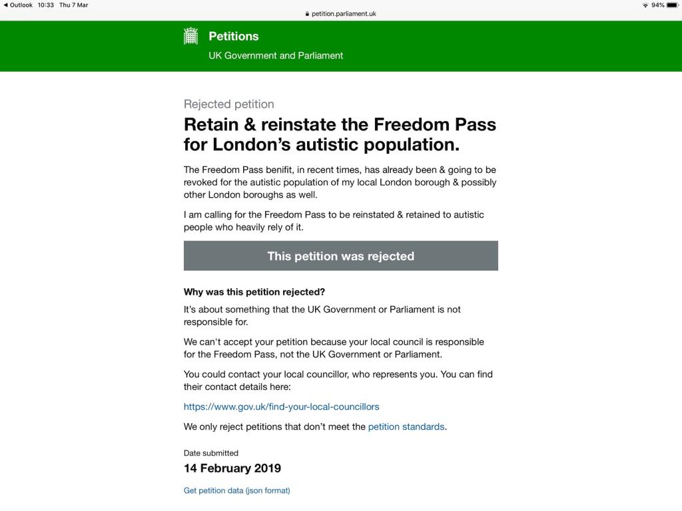Open the Petitions home heading link

234,36
